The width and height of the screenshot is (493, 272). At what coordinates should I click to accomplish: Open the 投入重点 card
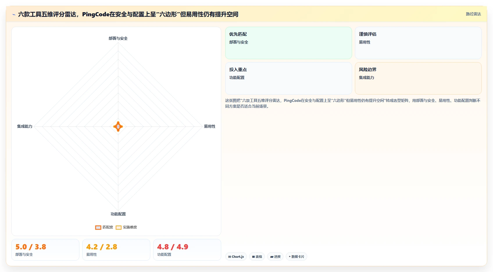(x=289, y=78)
